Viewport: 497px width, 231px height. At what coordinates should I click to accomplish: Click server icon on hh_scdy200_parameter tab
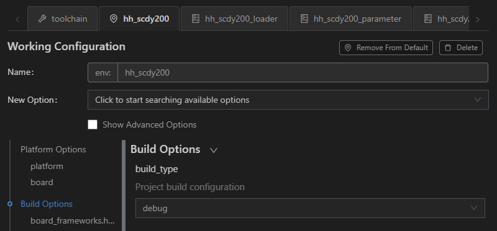[x=304, y=19]
